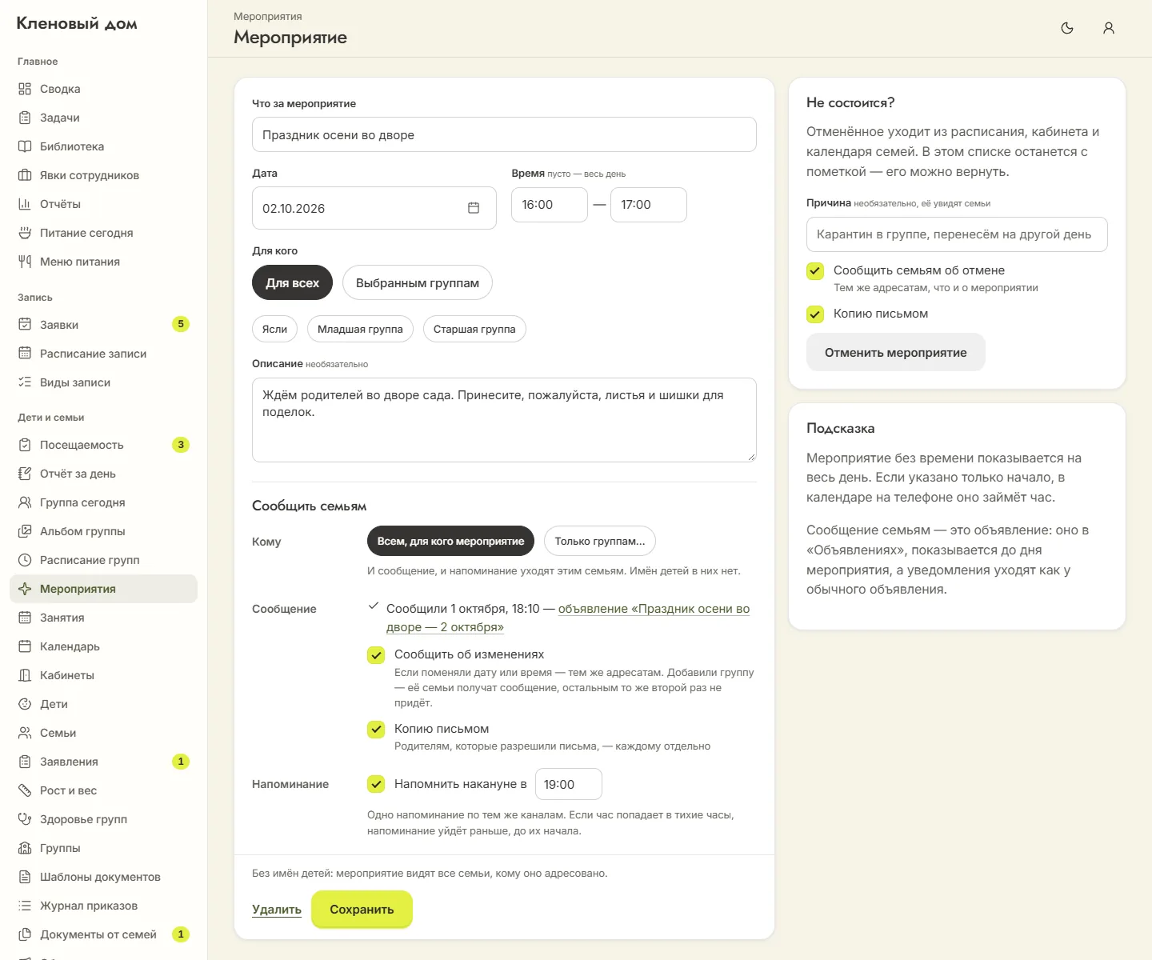Screen dimensions: 1152x960
Task: Select Всем, для кого мероприятие
Action: coord(450,541)
